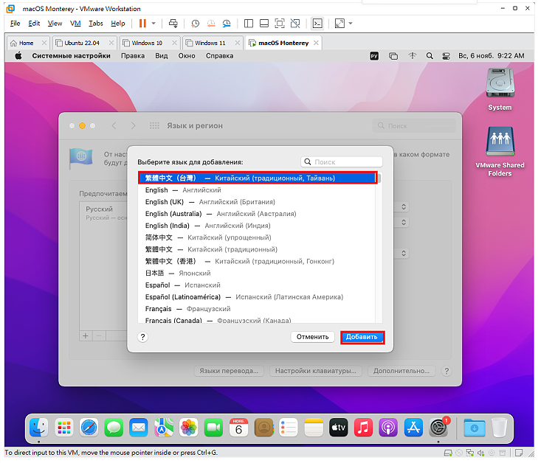Open the VMware Edit menu
The width and height of the screenshot is (538, 463).
click(34, 24)
